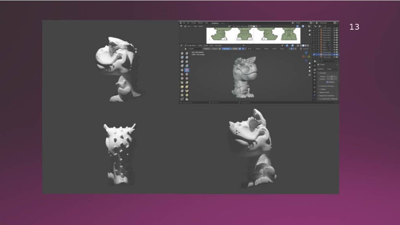
Task: Uncheck the blue checkbox in the properties panel
Action: (x=327, y=82)
